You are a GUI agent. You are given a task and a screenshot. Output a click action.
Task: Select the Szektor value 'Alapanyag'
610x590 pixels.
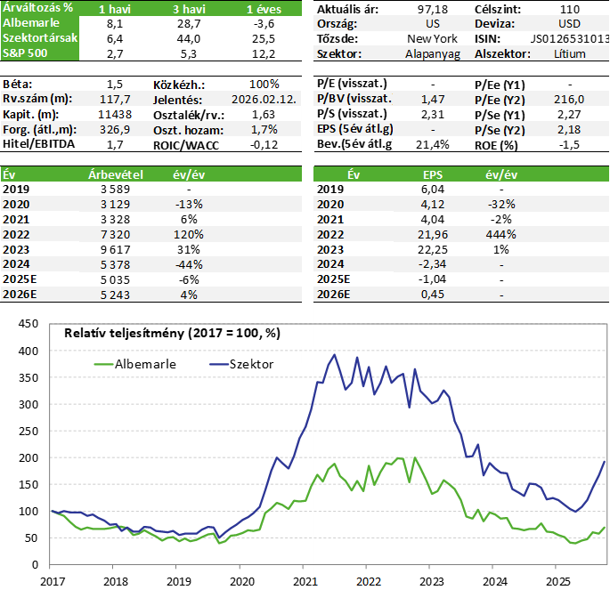tap(432, 53)
